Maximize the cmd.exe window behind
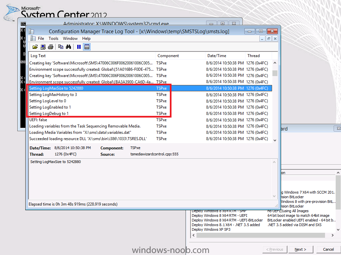The image size is (341, 255). tap(222, 24)
